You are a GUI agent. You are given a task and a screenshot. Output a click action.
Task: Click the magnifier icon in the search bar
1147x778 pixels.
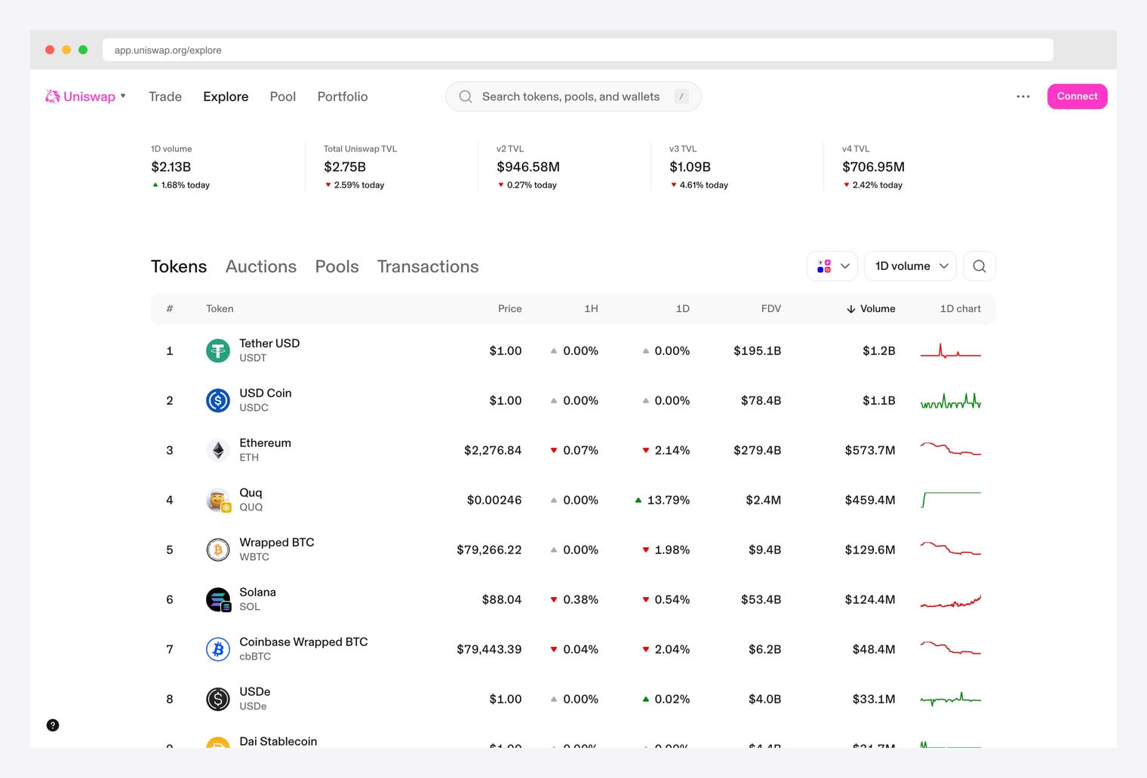pyautogui.click(x=466, y=96)
